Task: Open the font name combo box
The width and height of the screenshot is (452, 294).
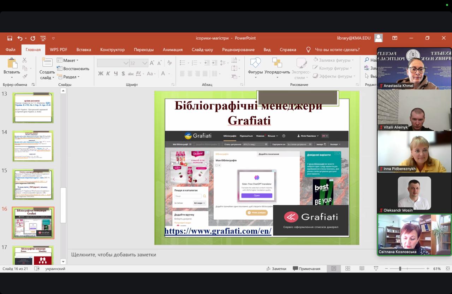Action: click(x=113, y=63)
